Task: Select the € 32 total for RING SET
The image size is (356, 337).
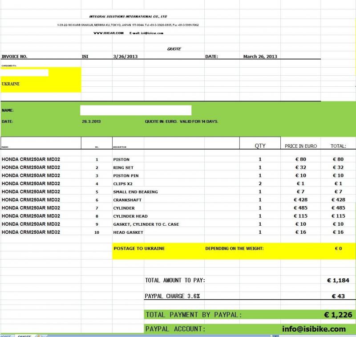Action: click(x=338, y=167)
